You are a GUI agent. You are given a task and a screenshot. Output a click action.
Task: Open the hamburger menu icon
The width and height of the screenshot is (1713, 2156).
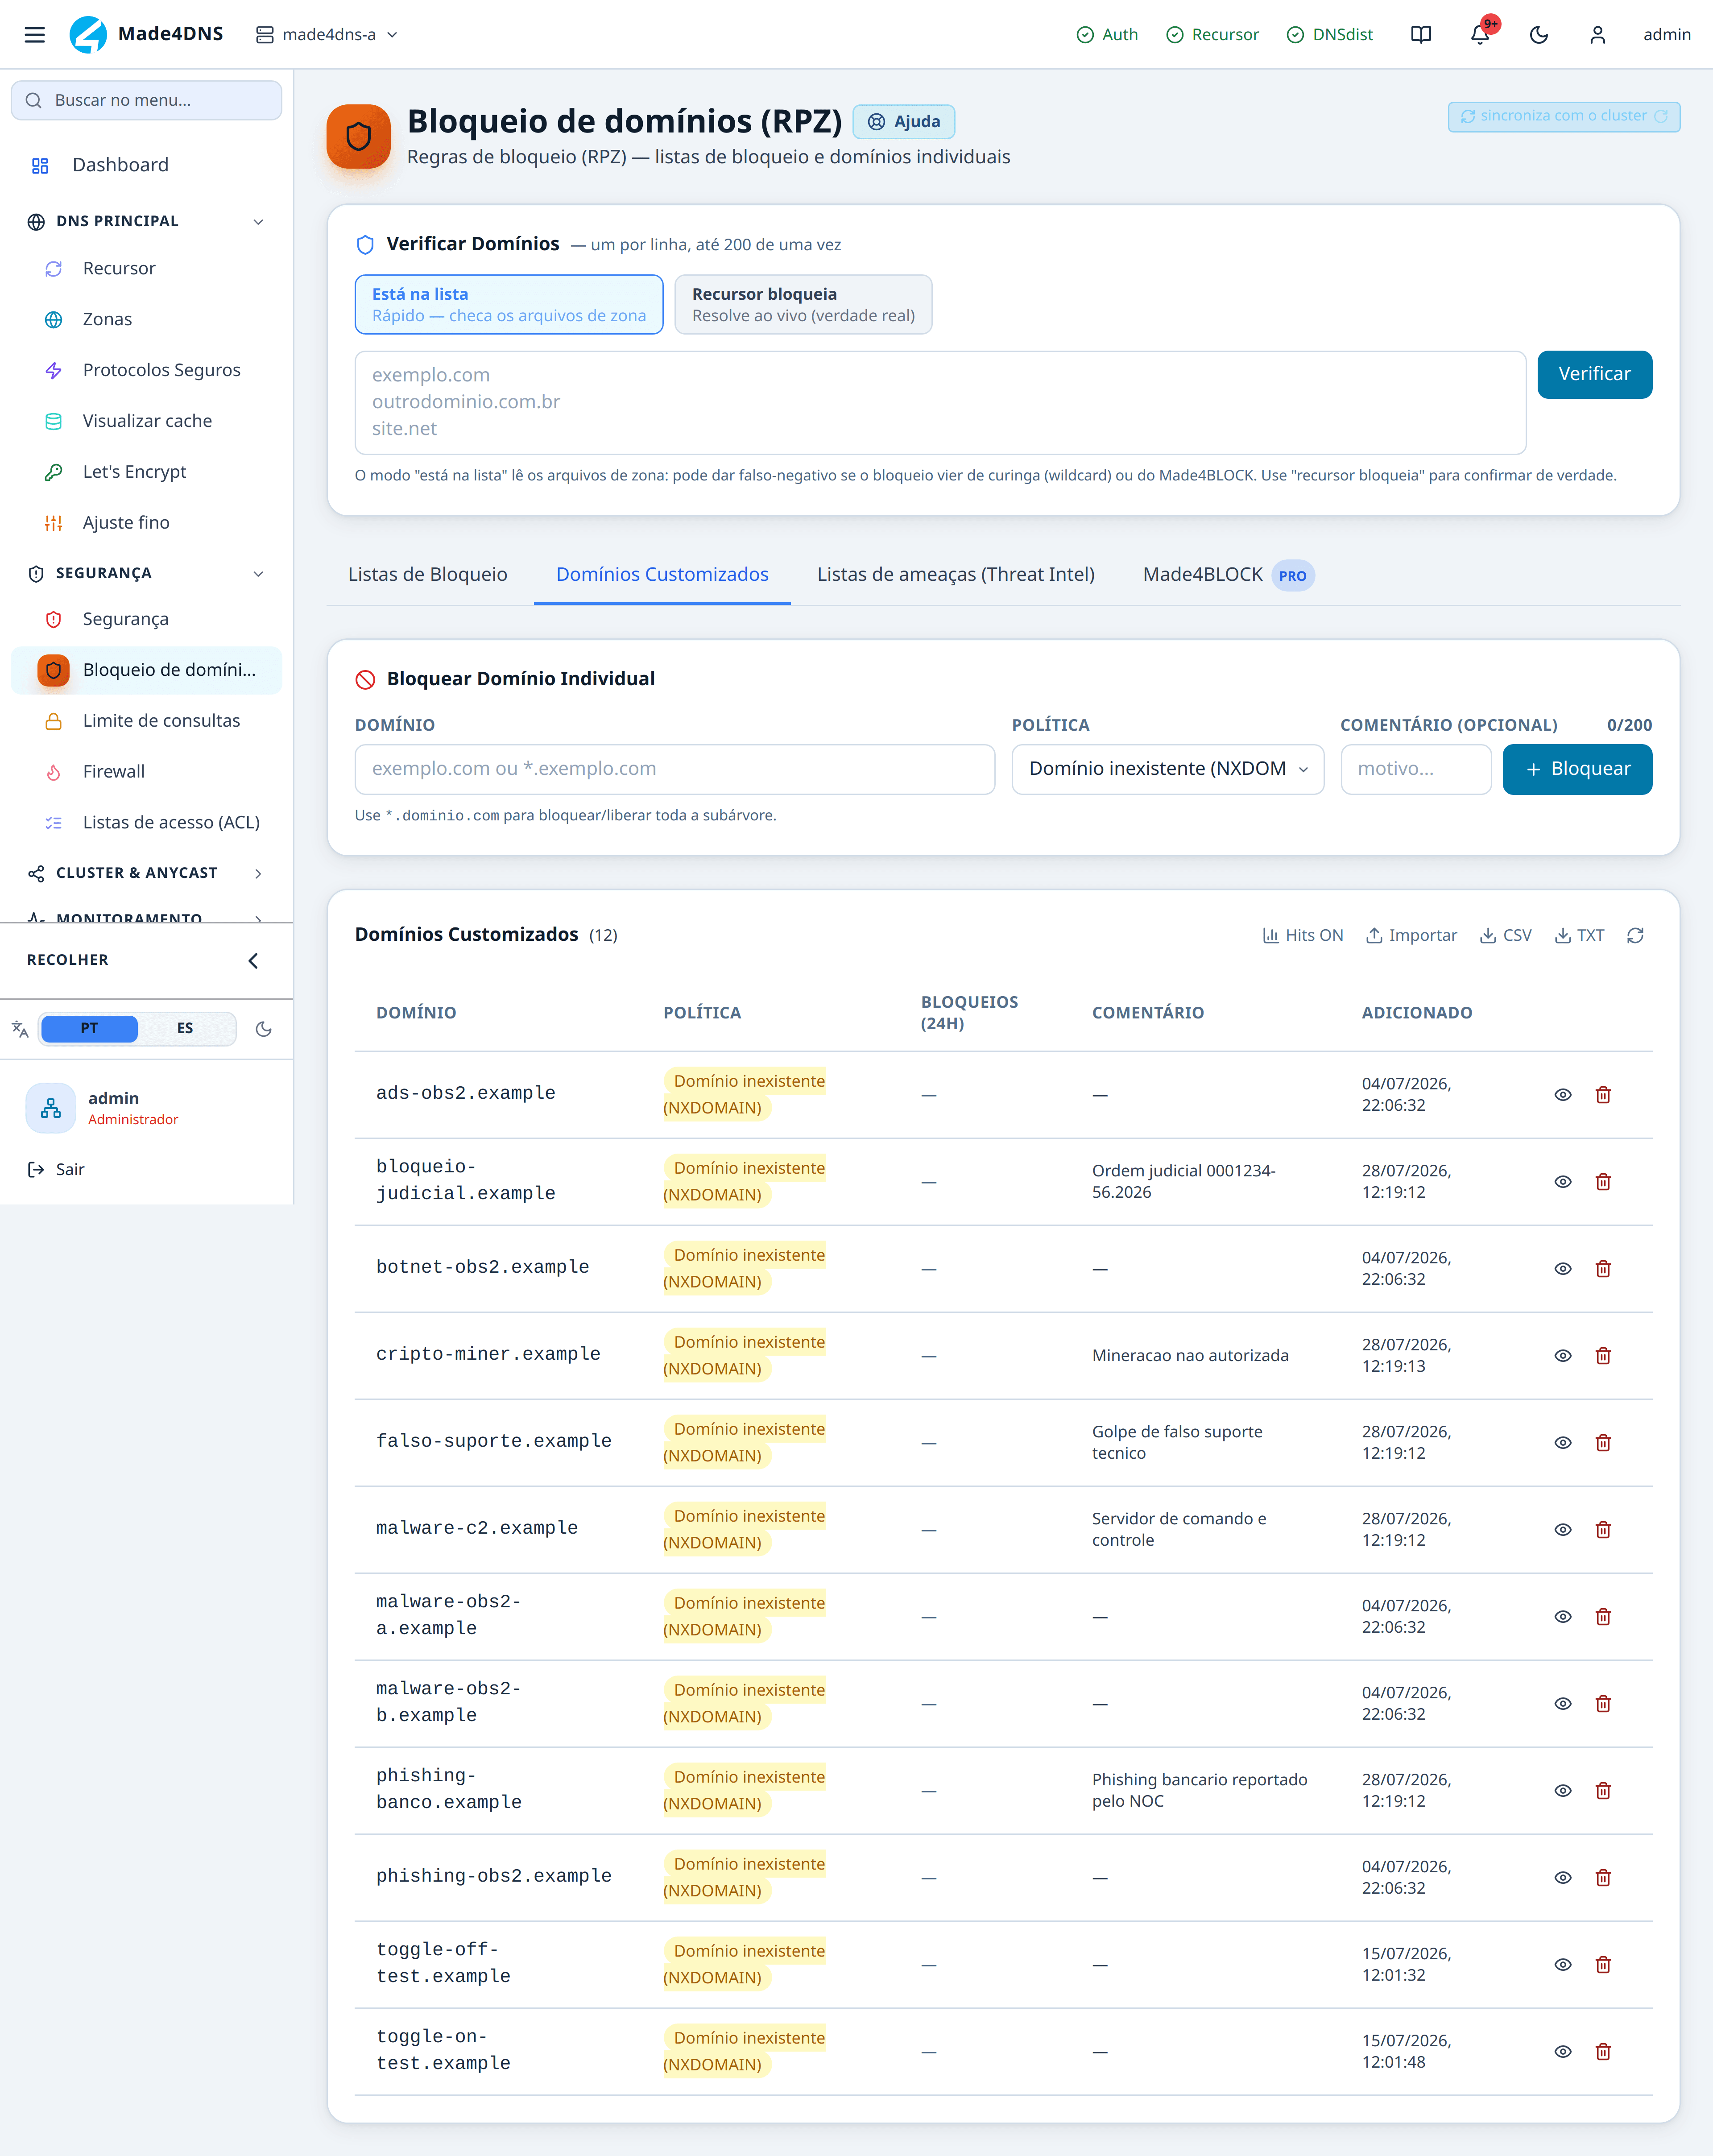click(35, 35)
